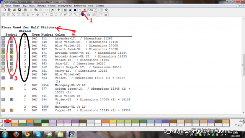Image resolution: width=245 pixels, height=138 pixels.
Task: Select the dark green palette color swatch
Action: 45,121
